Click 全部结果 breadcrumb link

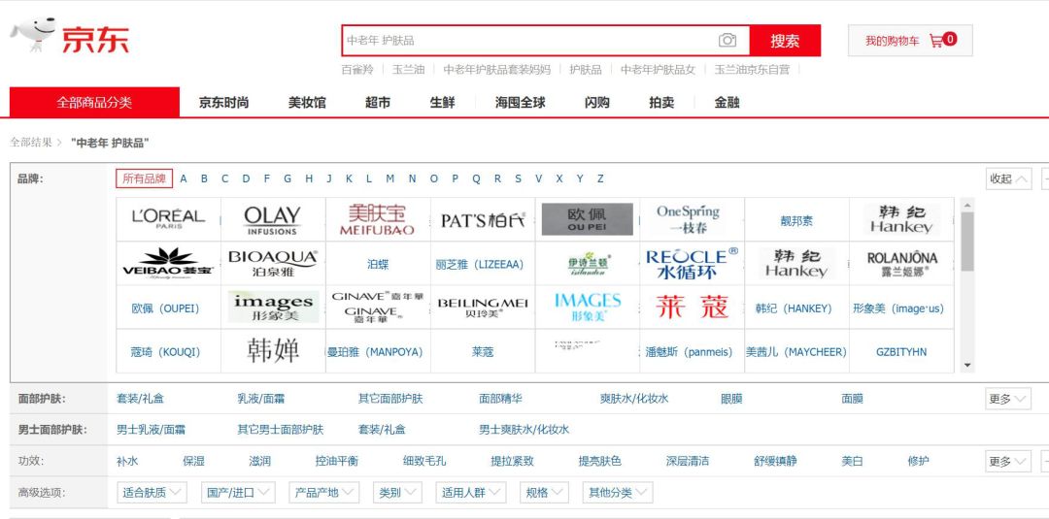click(x=31, y=143)
